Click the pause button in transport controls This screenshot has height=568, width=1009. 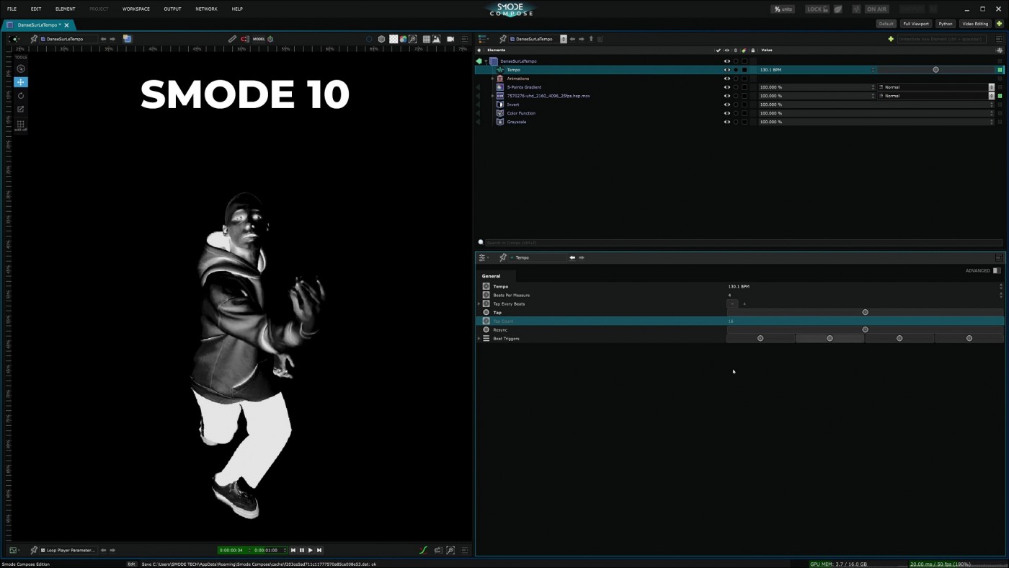pos(302,551)
